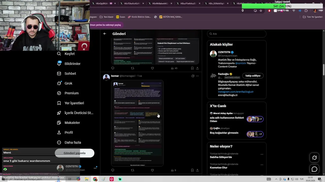Open options for Kısmetse Olur trend
This screenshot has height=182, width=325.
point(262,165)
